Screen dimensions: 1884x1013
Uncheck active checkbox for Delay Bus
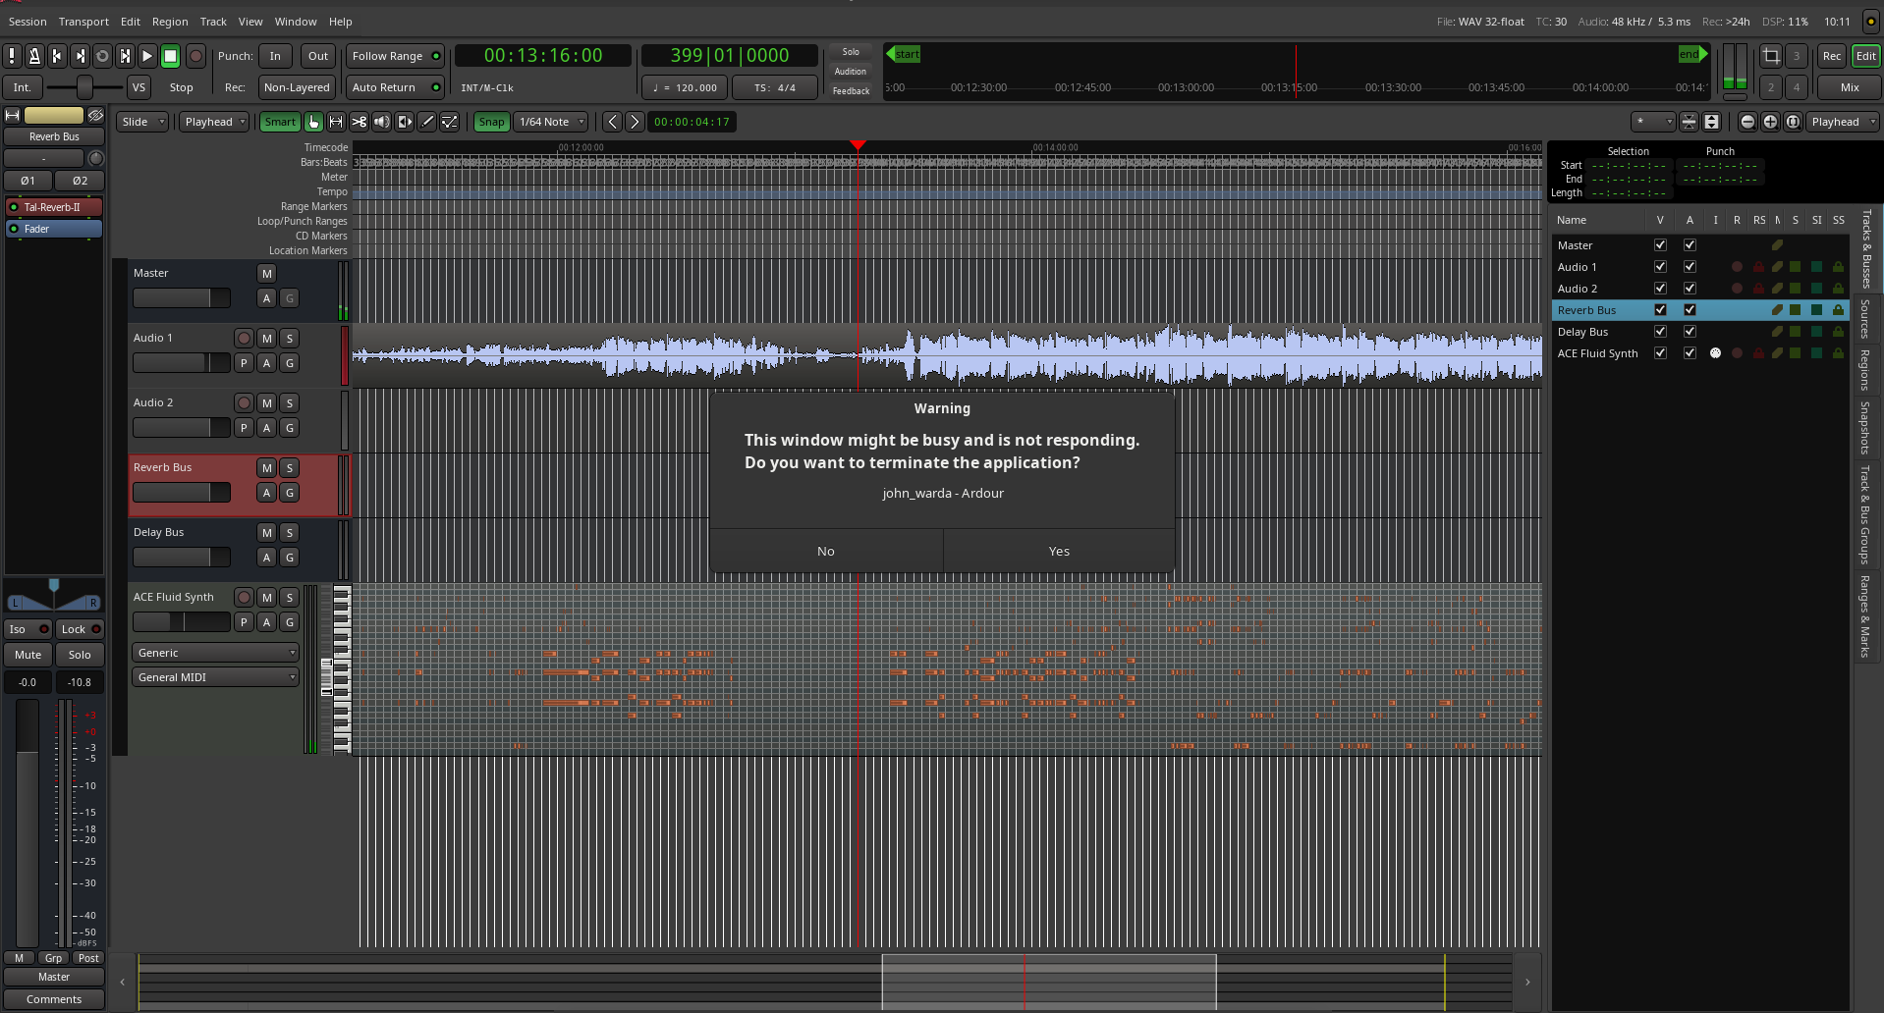(x=1690, y=332)
